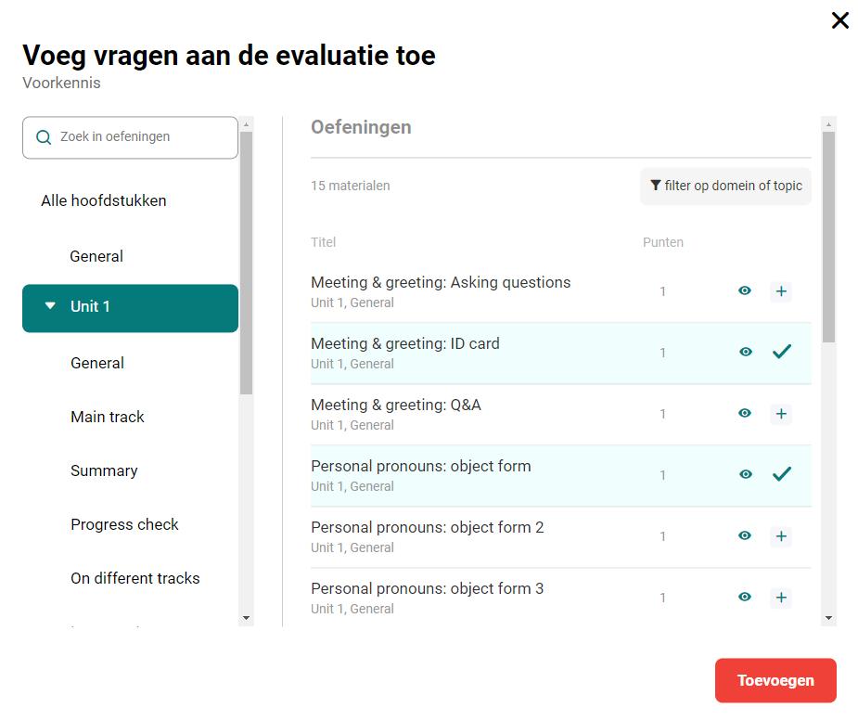Click plus icon for 'Personal pronouns: object form 3'
858x721 pixels.
(781, 598)
